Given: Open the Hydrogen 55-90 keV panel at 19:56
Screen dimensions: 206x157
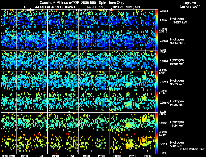Looking at the screenshot, I should coord(86,61).
